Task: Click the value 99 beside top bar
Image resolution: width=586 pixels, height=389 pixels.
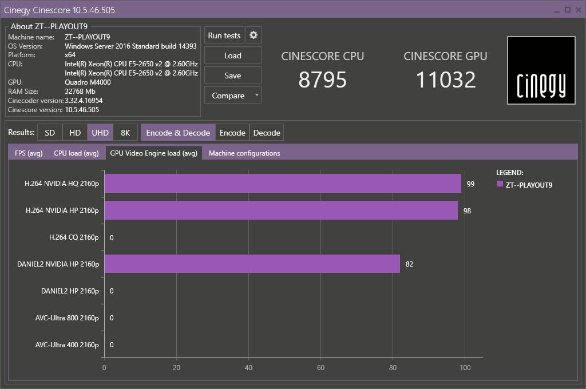Action: click(x=470, y=184)
